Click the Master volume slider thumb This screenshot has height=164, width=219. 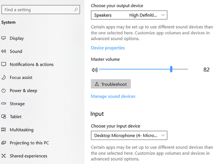tap(171, 69)
